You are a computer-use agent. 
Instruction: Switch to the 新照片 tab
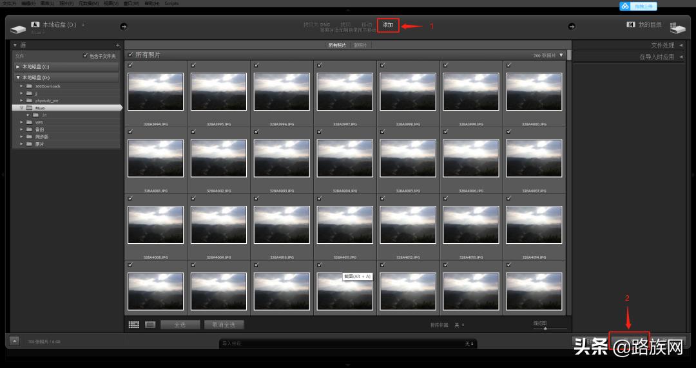click(360, 45)
